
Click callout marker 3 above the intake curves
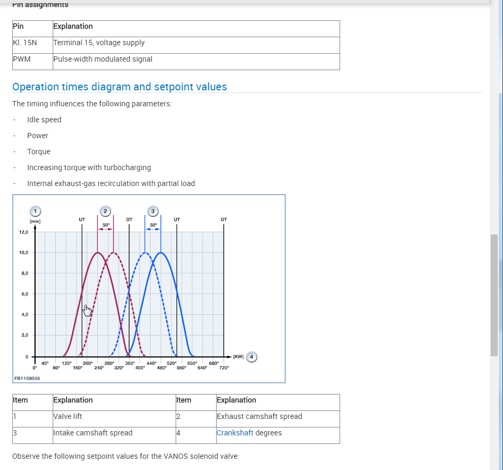pos(153,211)
